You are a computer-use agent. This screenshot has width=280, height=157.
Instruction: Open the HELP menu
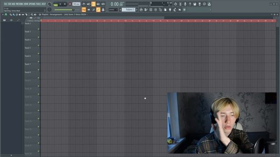coord(44,4)
